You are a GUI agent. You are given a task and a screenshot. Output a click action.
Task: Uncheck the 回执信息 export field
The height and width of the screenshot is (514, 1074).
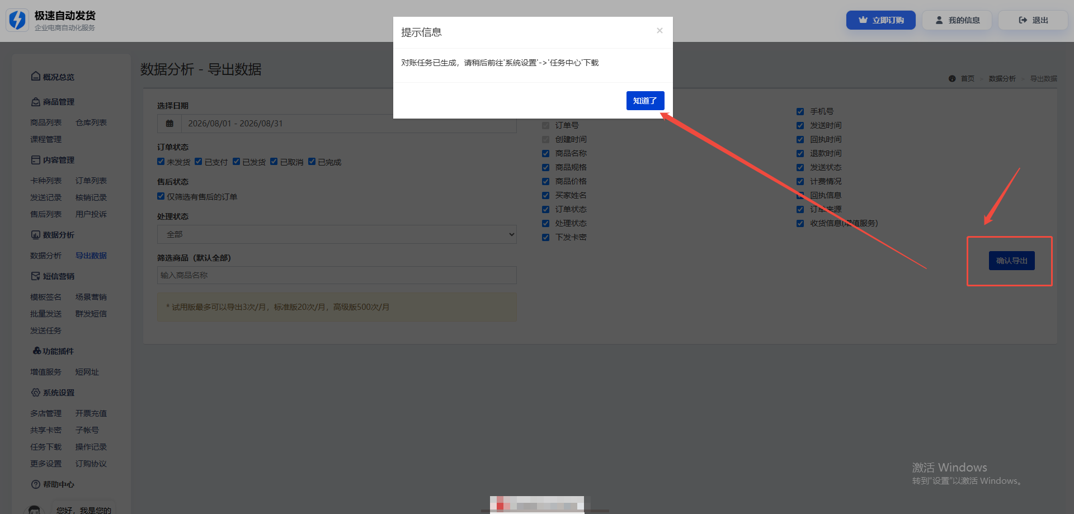(x=800, y=195)
